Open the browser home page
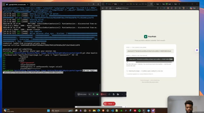 click(x=110, y=8)
